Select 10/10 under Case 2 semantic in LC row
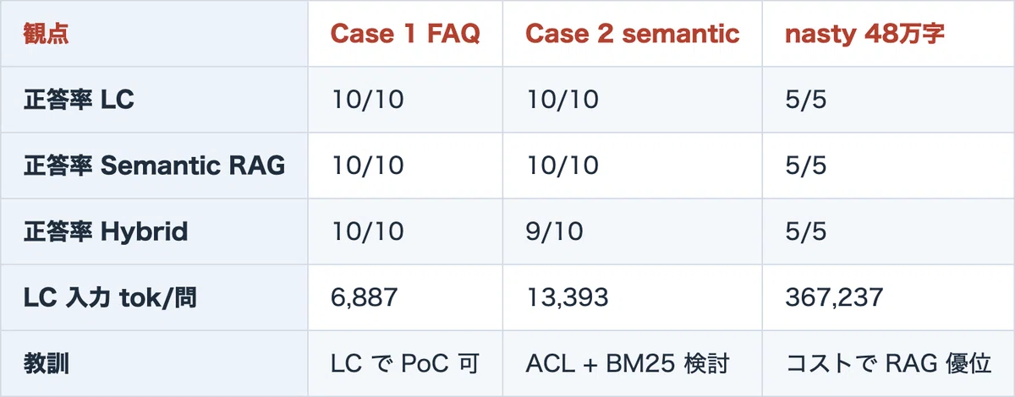The height and width of the screenshot is (397, 1015). (562, 100)
